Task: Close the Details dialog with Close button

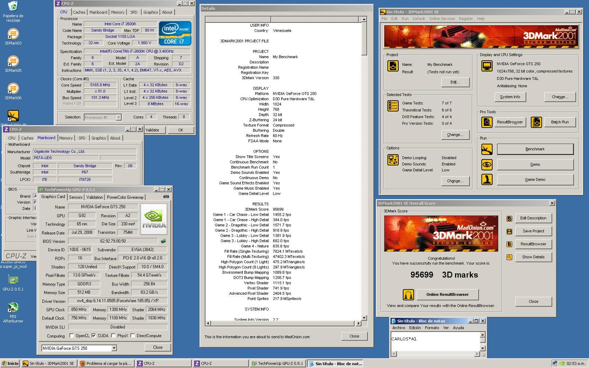Action: point(354,336)
